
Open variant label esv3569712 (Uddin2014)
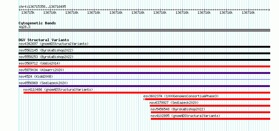39,63
